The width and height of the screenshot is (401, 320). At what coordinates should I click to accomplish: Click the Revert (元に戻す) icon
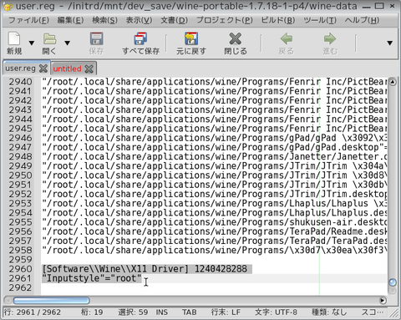191,38
